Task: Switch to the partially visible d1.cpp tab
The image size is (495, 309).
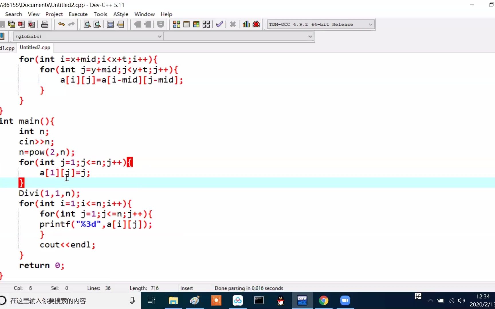Action: (x=8, y=48)
